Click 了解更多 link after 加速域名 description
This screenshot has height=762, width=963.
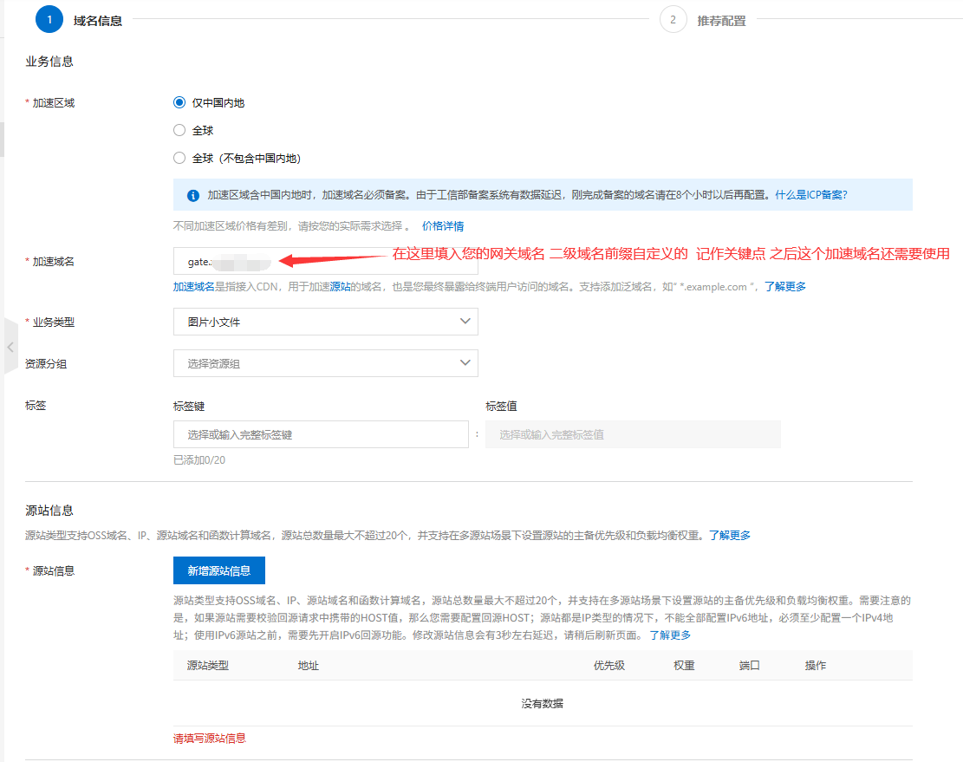coord(785,286)
